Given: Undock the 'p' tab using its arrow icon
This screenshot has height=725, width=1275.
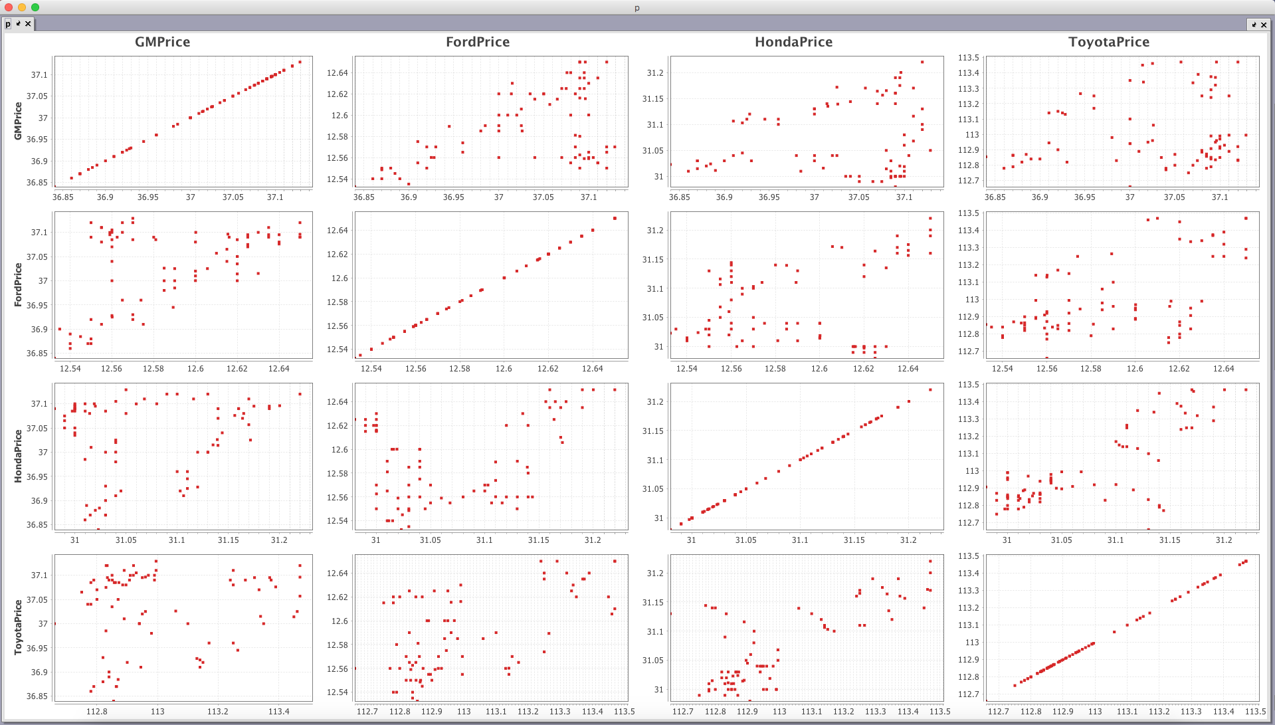Looking at the screenshot, I should point(19,23).
